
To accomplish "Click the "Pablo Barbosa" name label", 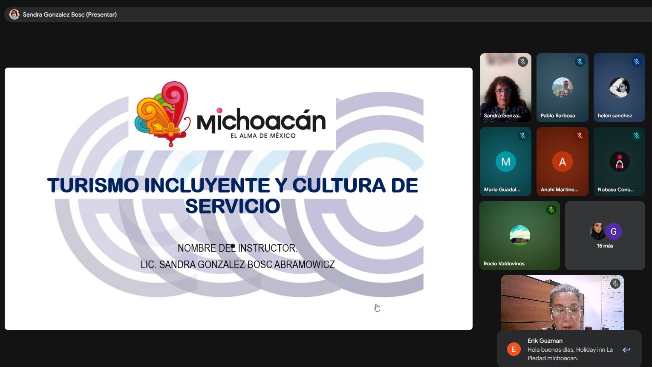I will click(558, 116).
